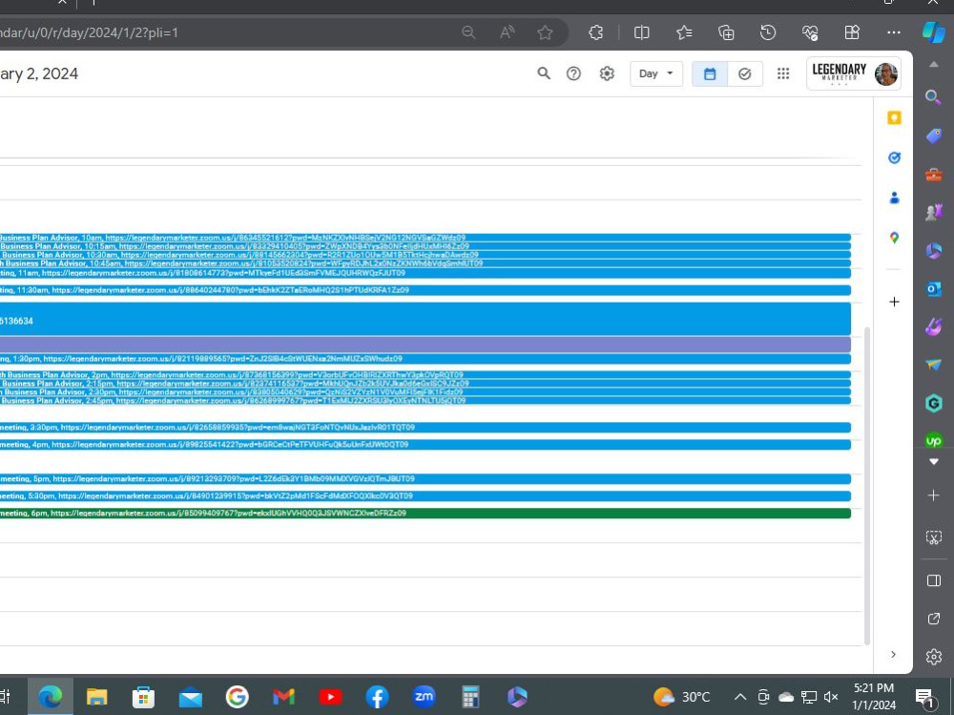Image resolution: width=954 pixels, height=715 pixels.
Task: Open Grammarly G icon in sidebar
Action: coord(933,403)
